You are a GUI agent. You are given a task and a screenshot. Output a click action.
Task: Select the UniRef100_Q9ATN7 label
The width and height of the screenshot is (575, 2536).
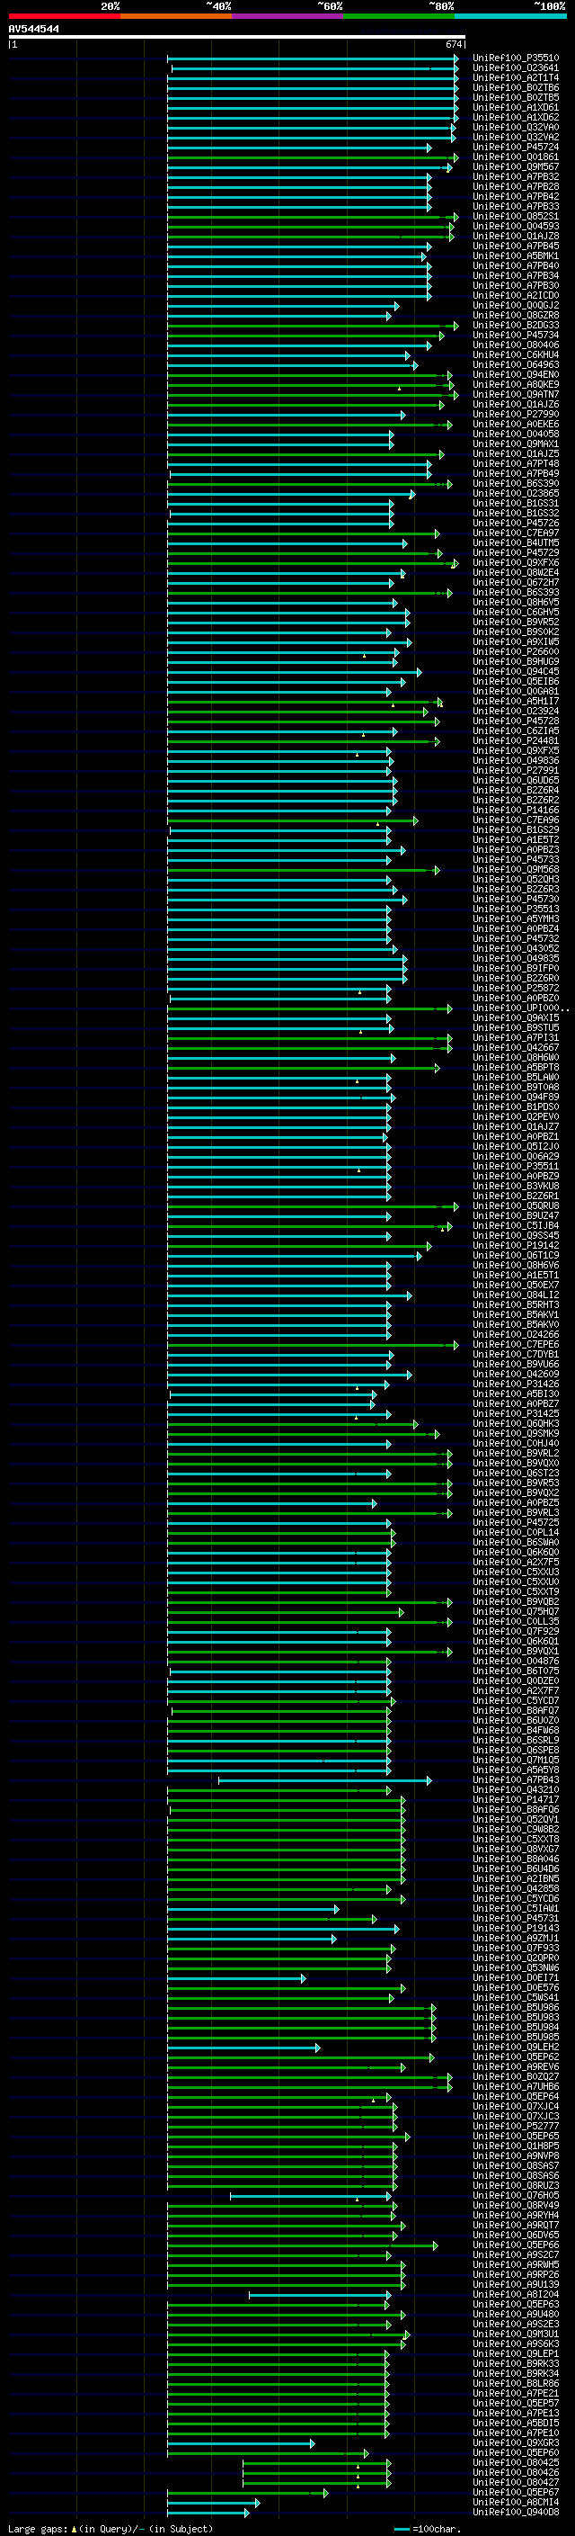point(516,395)
